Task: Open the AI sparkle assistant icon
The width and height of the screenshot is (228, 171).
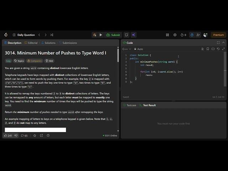Action: [x=134, y=35]
